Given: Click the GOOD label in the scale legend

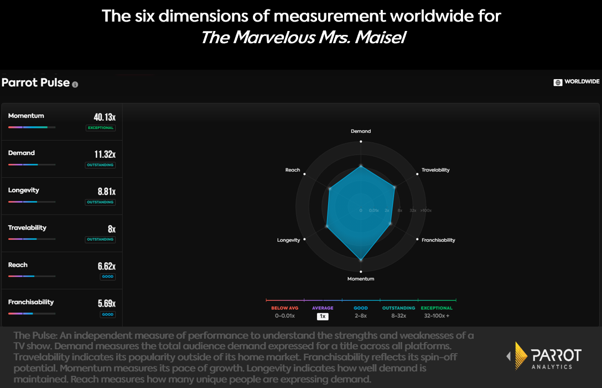Looking at the screenshot, I should [361, 308].
